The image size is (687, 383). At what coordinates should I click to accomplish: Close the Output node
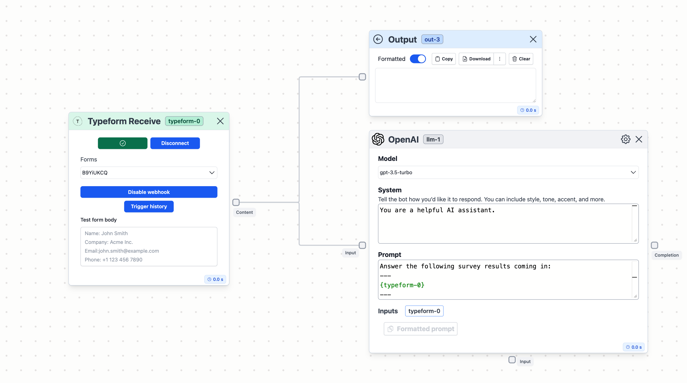pos(533,39)
